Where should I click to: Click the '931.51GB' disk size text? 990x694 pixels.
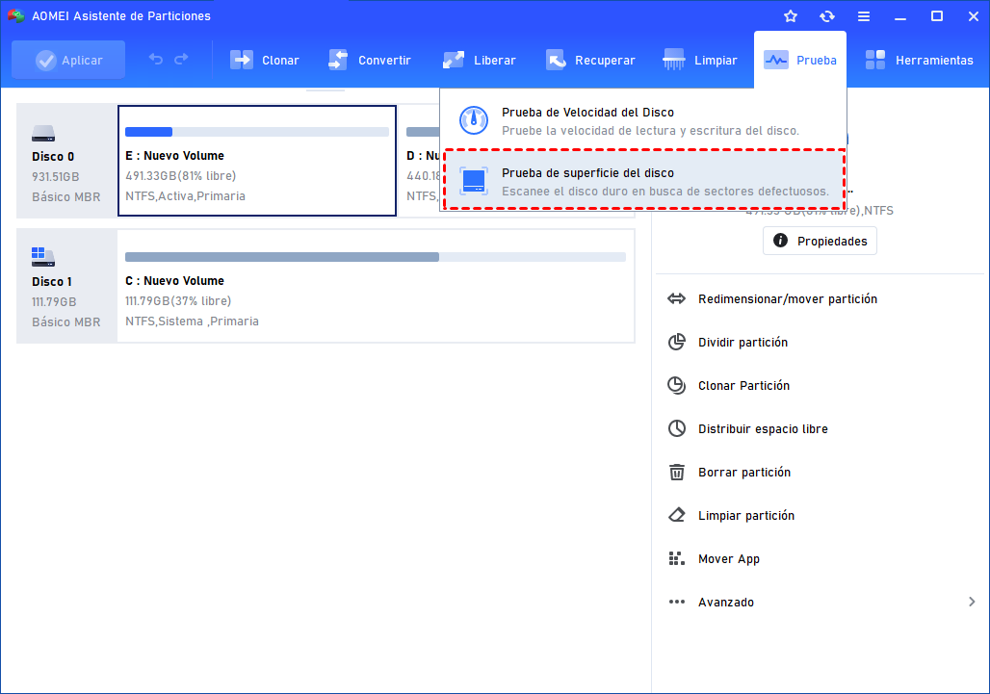click(56, 177)
